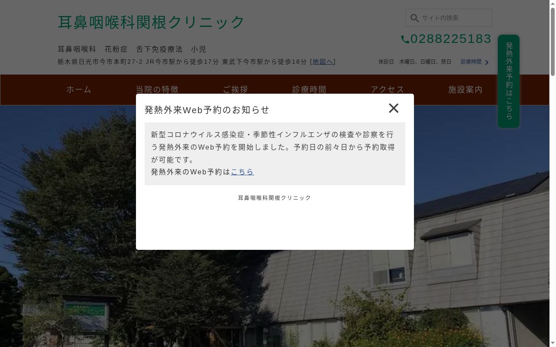Viewport: 556px width, 347px height.
Task: Open the 診療時間 navigation menu item
Action: [x=309, y=90]
